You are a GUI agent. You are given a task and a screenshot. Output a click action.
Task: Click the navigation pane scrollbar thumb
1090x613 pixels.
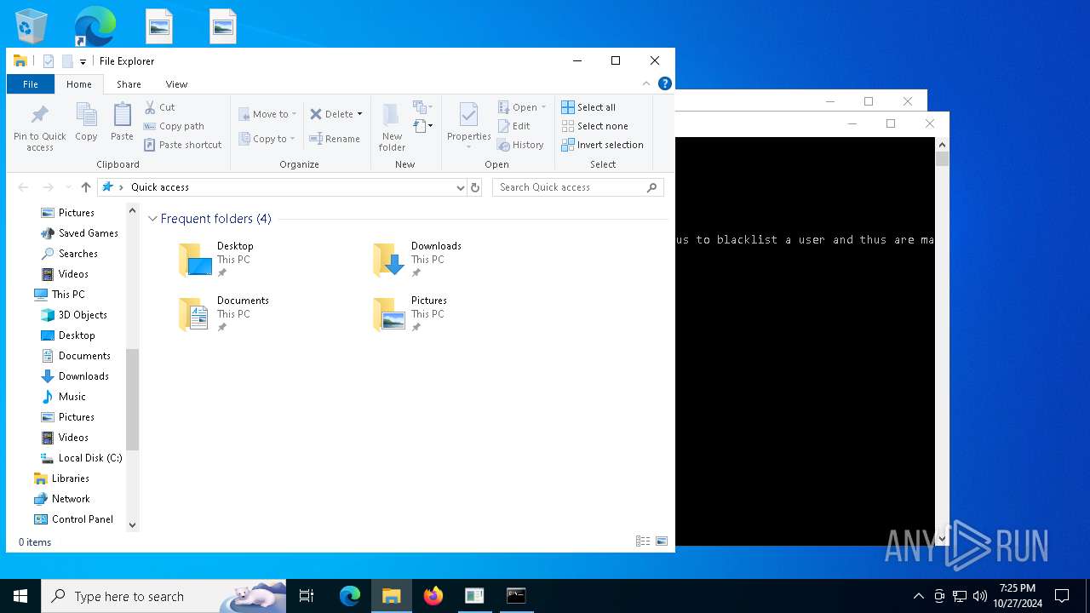tap(132, 398)
